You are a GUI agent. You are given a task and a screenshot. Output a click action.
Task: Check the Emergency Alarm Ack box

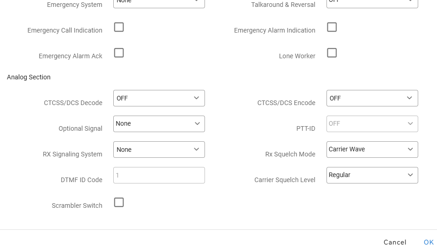119,53
